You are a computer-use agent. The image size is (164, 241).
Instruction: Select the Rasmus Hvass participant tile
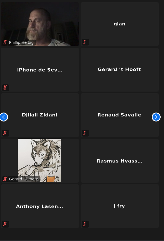point(120,161)
